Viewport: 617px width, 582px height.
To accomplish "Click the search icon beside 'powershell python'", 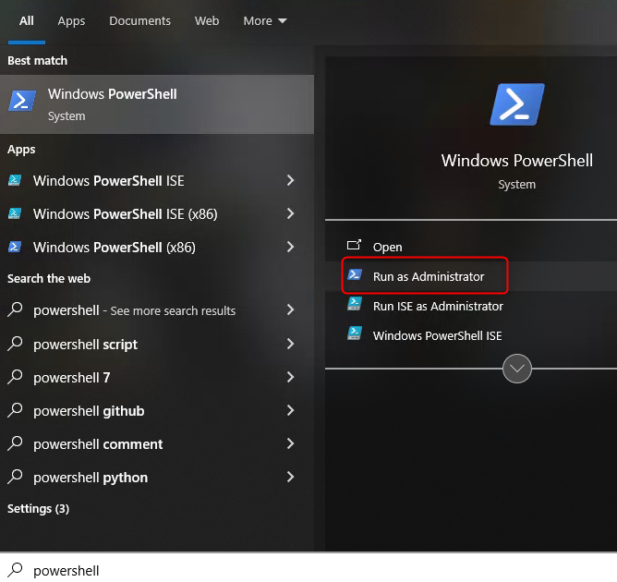I will 16,477.
